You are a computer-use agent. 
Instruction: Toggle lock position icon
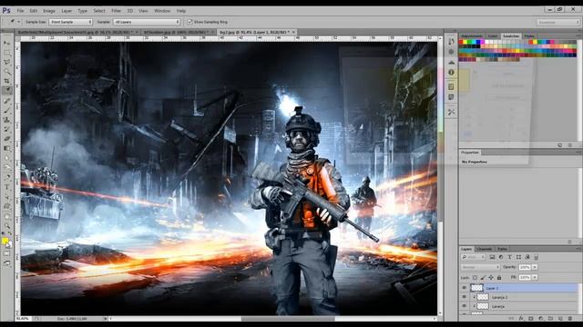point(491,277)
